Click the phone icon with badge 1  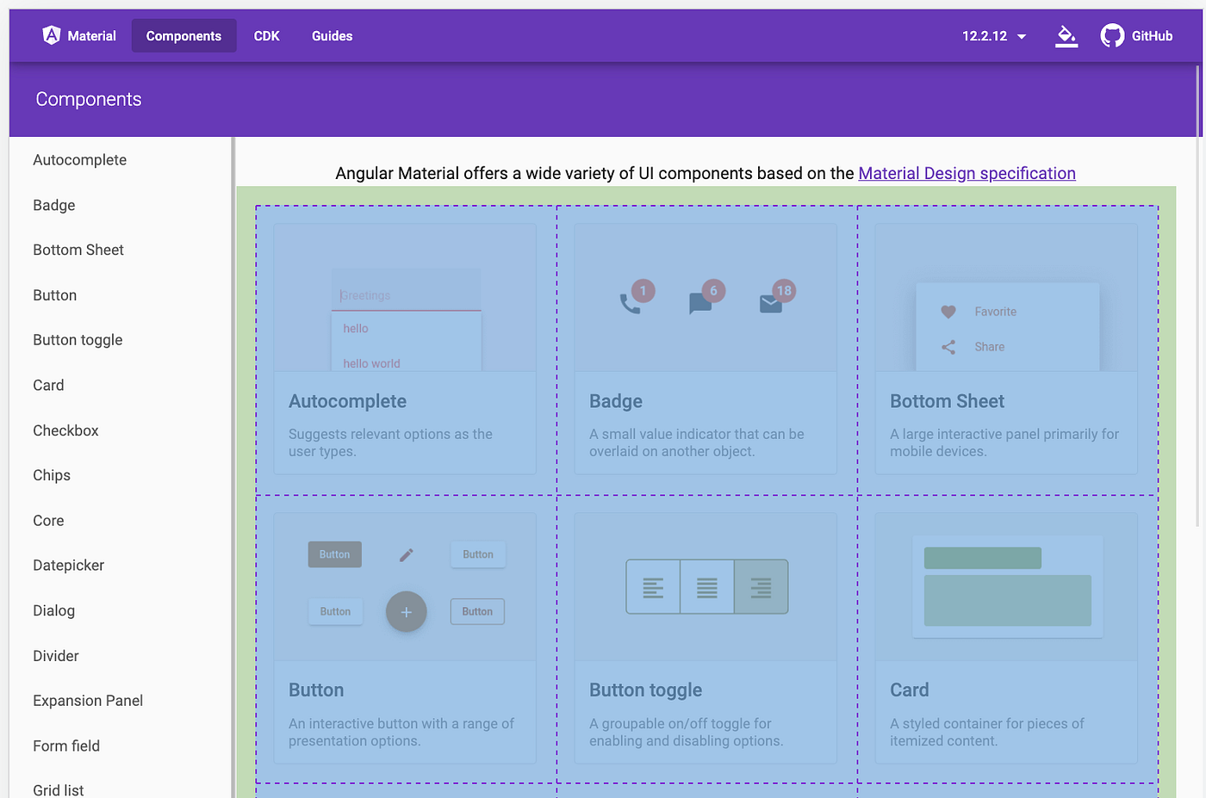tap(630, 303)
